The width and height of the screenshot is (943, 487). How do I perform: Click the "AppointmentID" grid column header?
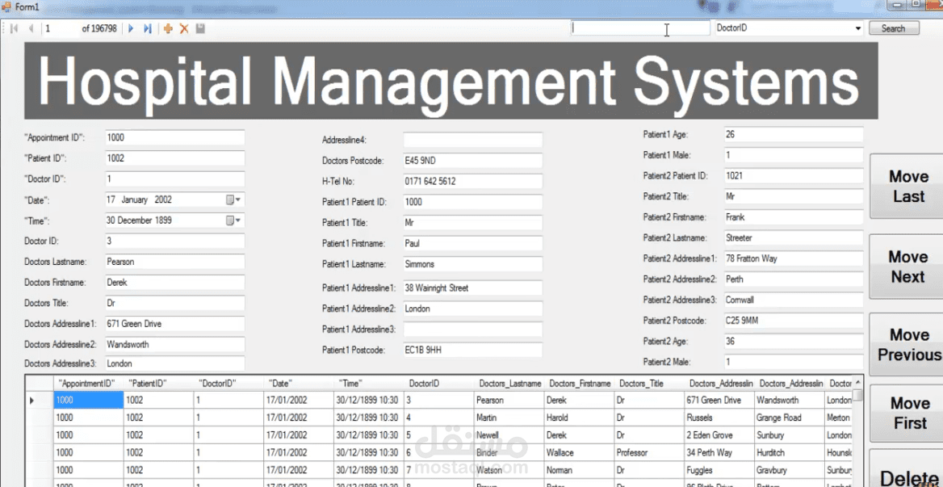89,383
